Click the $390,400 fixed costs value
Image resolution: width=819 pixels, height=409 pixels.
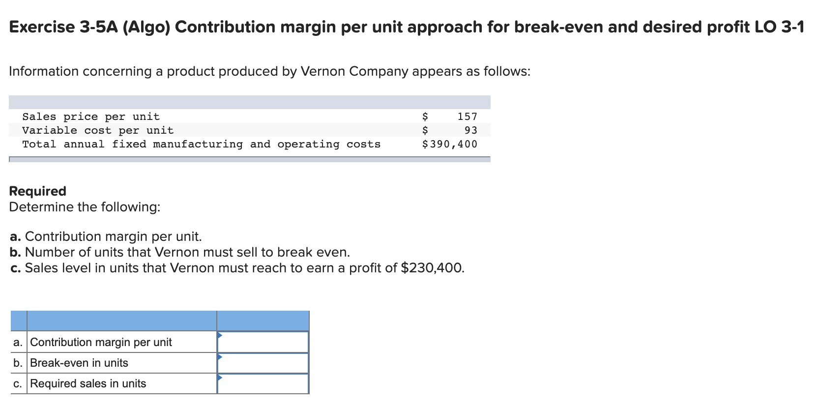pyautogui.click(x=448, y=144)
